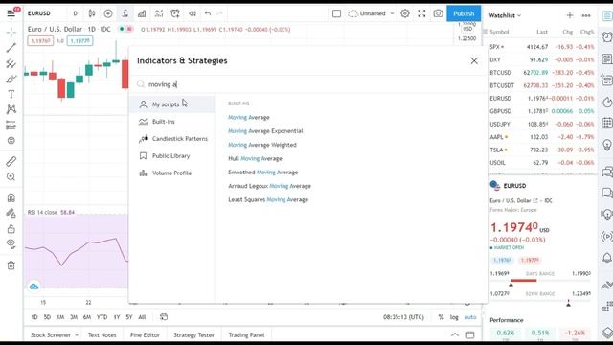Start bar replay rewind icon
The height and width of the screenshot is (345, 613).
(x=192, y=13)
